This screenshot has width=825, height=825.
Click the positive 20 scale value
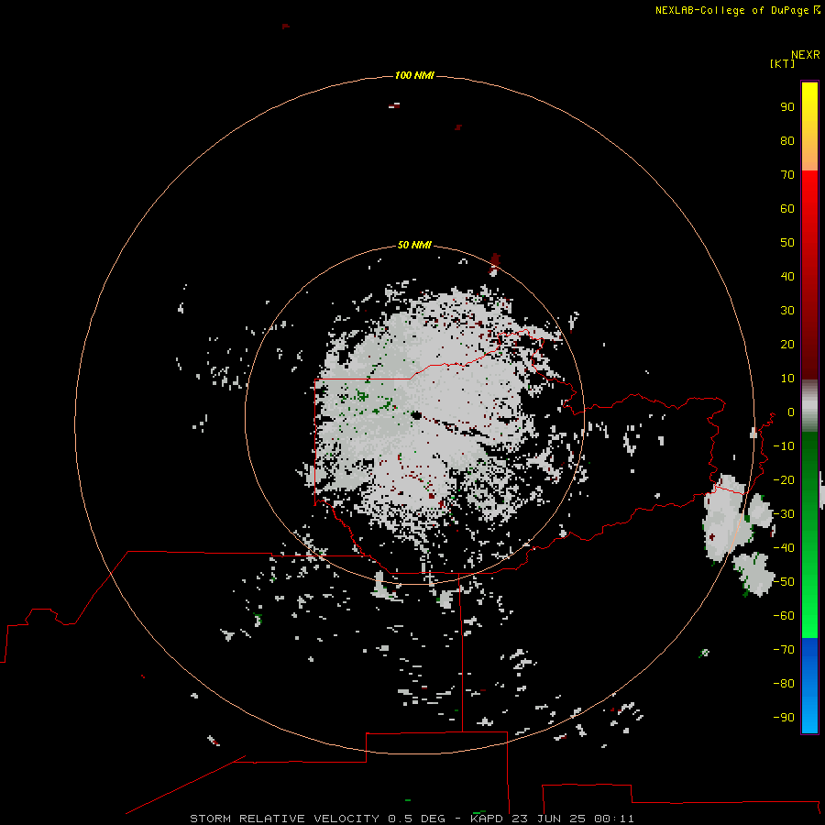(x=787, y=344)
